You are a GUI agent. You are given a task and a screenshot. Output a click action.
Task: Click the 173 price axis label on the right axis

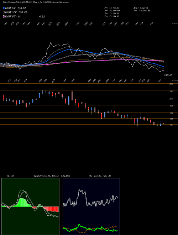click(x=171, y=119)
